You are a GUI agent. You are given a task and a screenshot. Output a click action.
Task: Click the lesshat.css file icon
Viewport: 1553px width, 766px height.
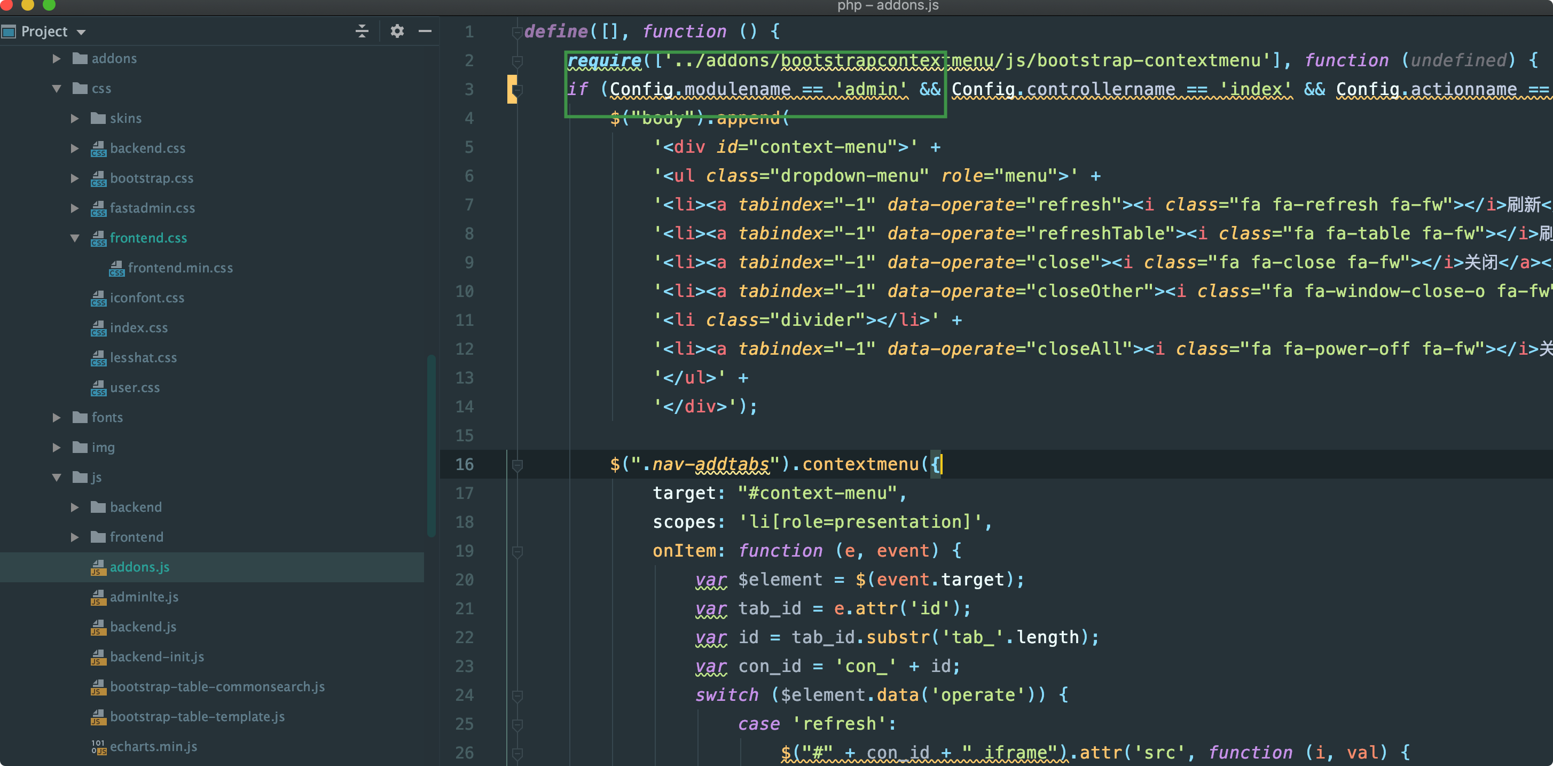pyautogui.click(x=98, y=358)
